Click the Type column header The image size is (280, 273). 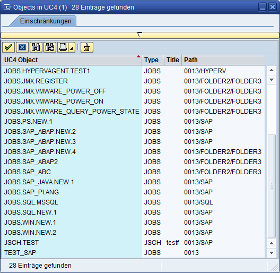point(153,60)
